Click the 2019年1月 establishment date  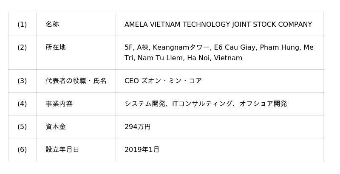142,149
